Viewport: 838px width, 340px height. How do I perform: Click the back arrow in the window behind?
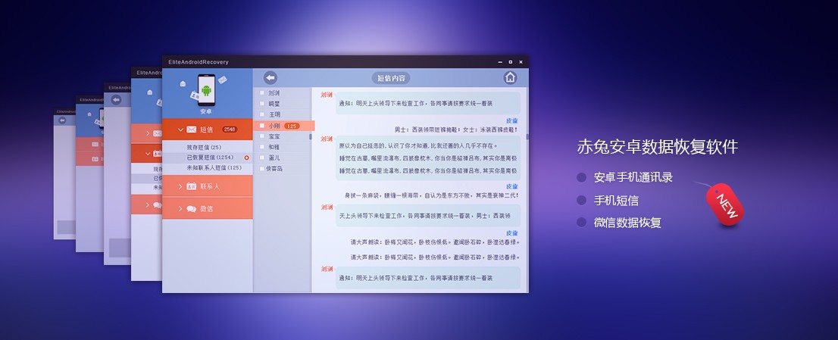coord(116,100)
